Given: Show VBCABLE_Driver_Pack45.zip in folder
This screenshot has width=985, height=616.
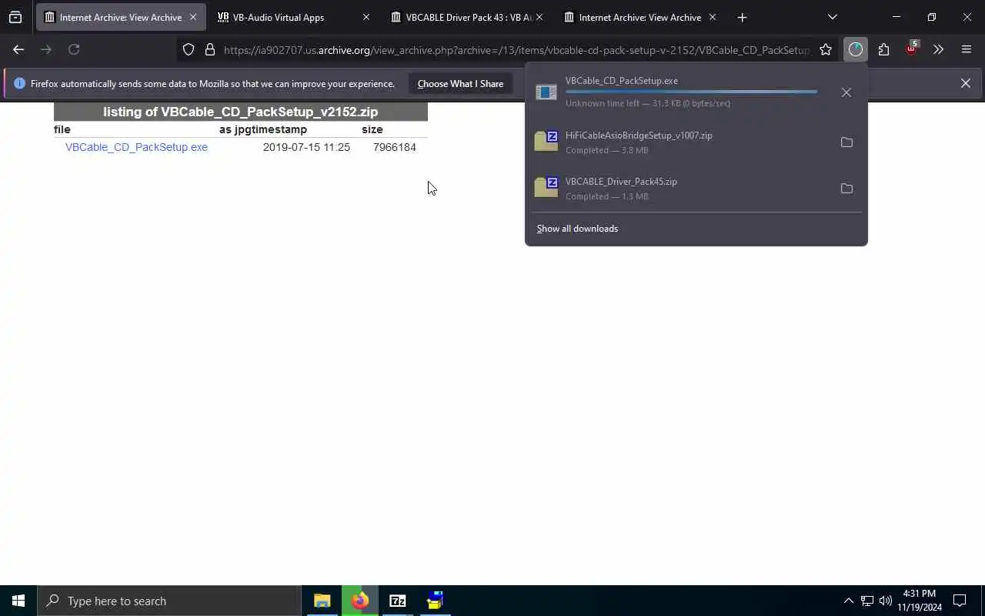Looking at the screenshot, I should 846,189.
